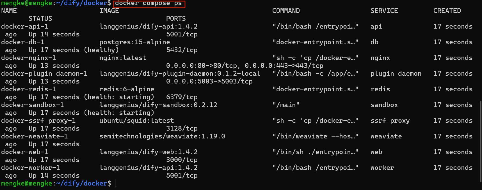Click the docker-redis-1 container name

[x=28, y=89]
